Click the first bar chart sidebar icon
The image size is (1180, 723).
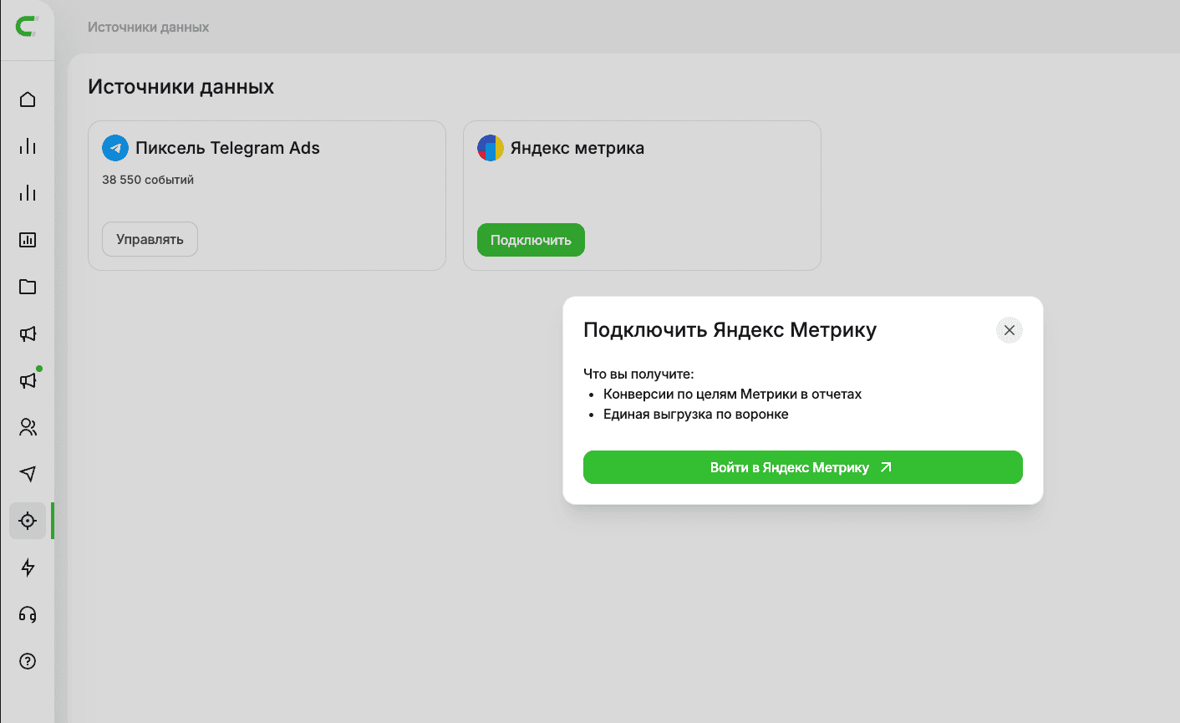coord(28,146)
